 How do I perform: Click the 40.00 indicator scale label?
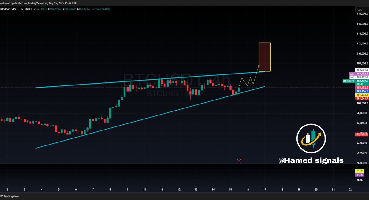(359, 180)
